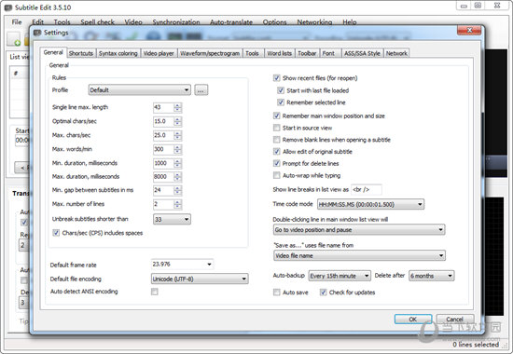Uncheck Check for updates
This screenshot has height=354, width=513.
click(x=324, y=293)
